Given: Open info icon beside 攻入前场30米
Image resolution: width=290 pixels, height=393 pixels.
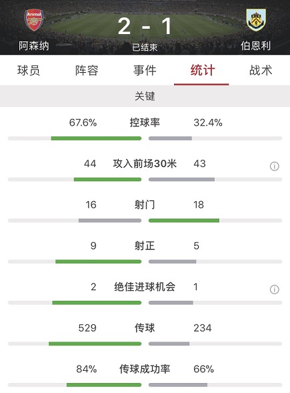Looking at the screenshot, I should tap(274, 166).
